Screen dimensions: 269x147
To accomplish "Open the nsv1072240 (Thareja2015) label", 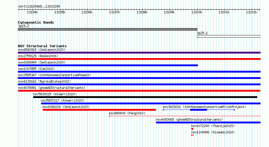I will tap(213, 126).
